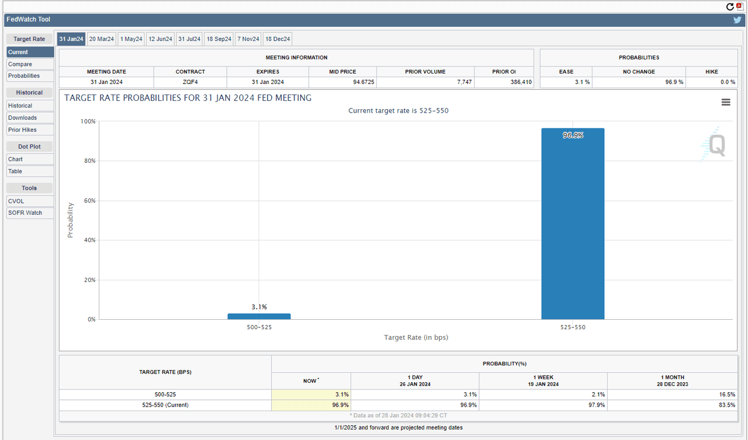Click the 1 DAY 26 JAN 2024 header
This screenshot has height=440, width=748.
(415, 380)
